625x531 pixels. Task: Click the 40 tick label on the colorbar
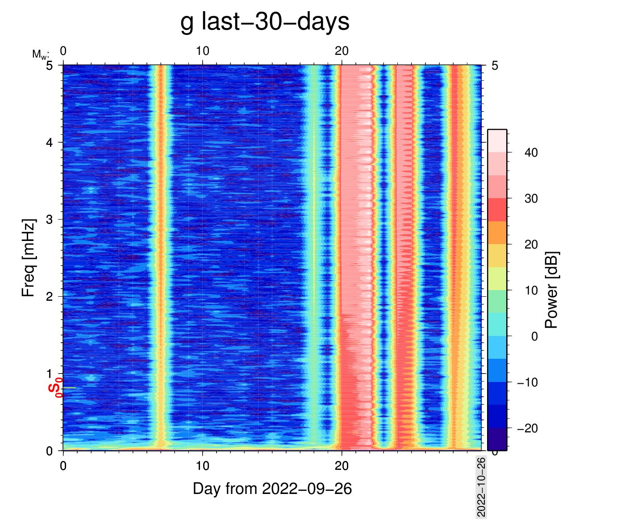[531, 153]
